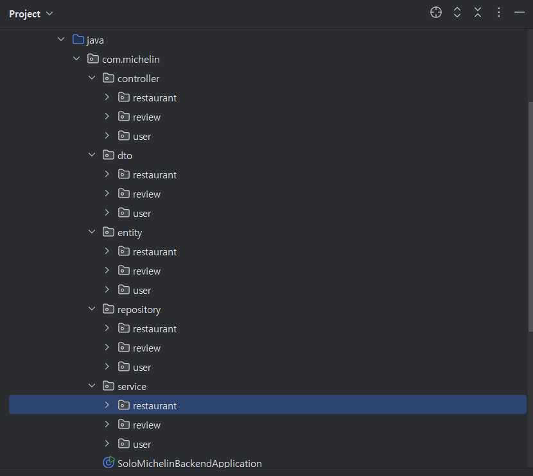Click the entity package folder icon
533x476 pixels.
108,232
